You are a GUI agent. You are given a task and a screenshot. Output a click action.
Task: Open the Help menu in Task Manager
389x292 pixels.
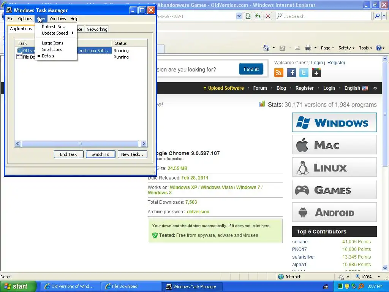click(x=74, y=19)
